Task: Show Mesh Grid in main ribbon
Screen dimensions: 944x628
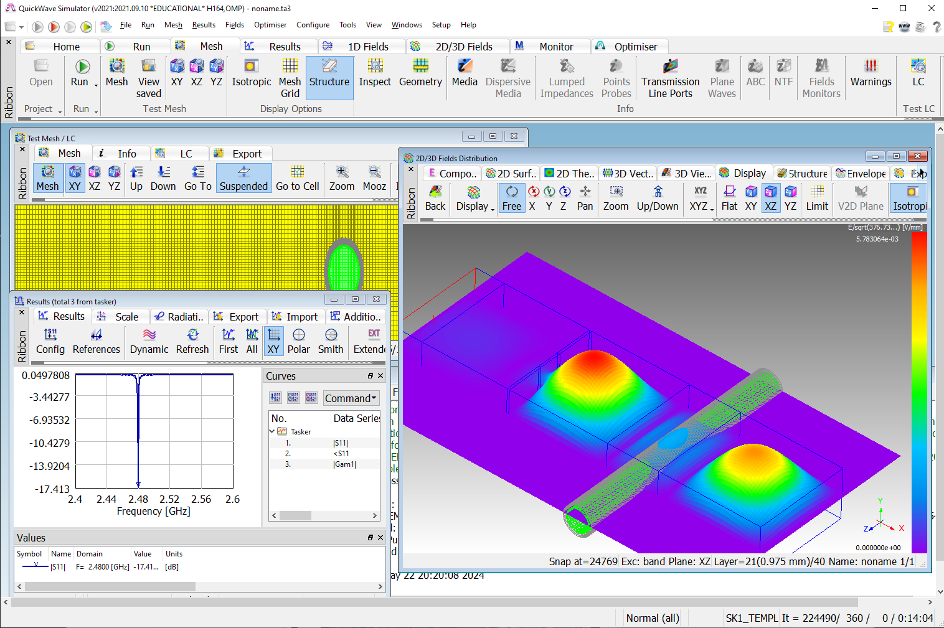Action: coord(290,78)
